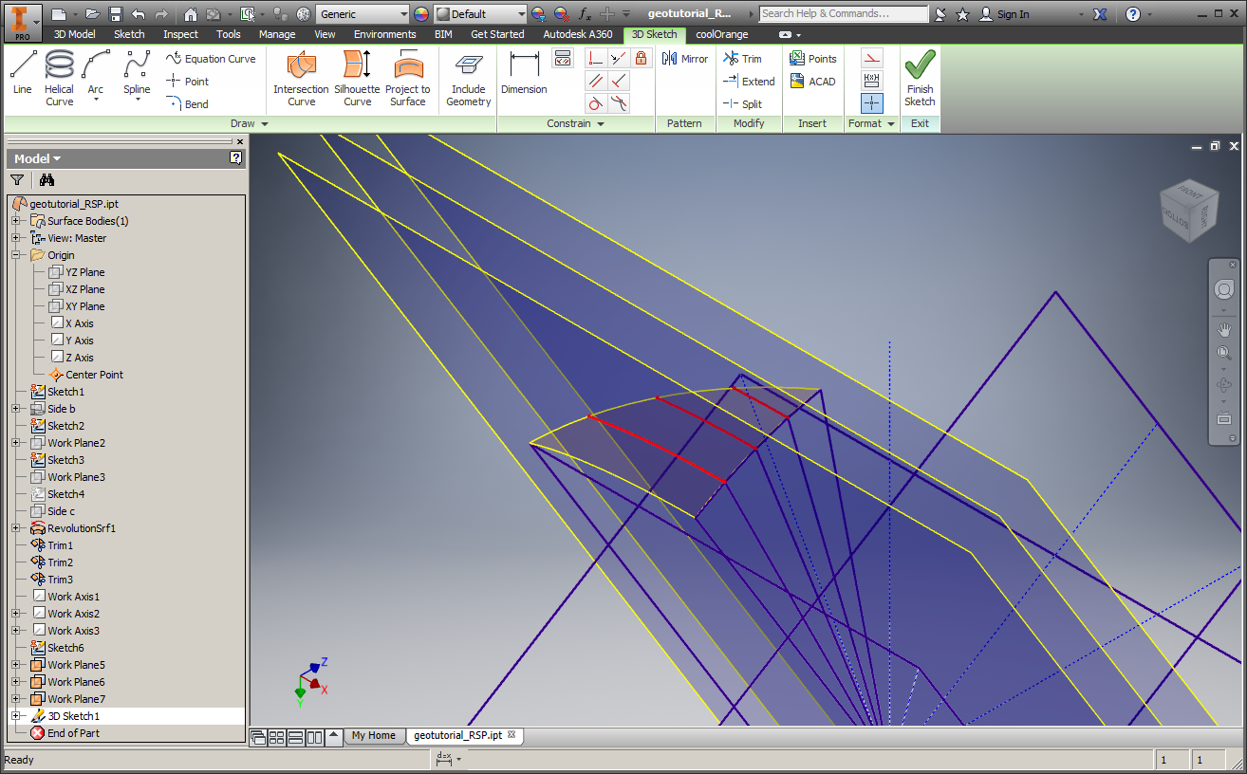
Task: Pick the Spline tool
Action: point(137,76)
